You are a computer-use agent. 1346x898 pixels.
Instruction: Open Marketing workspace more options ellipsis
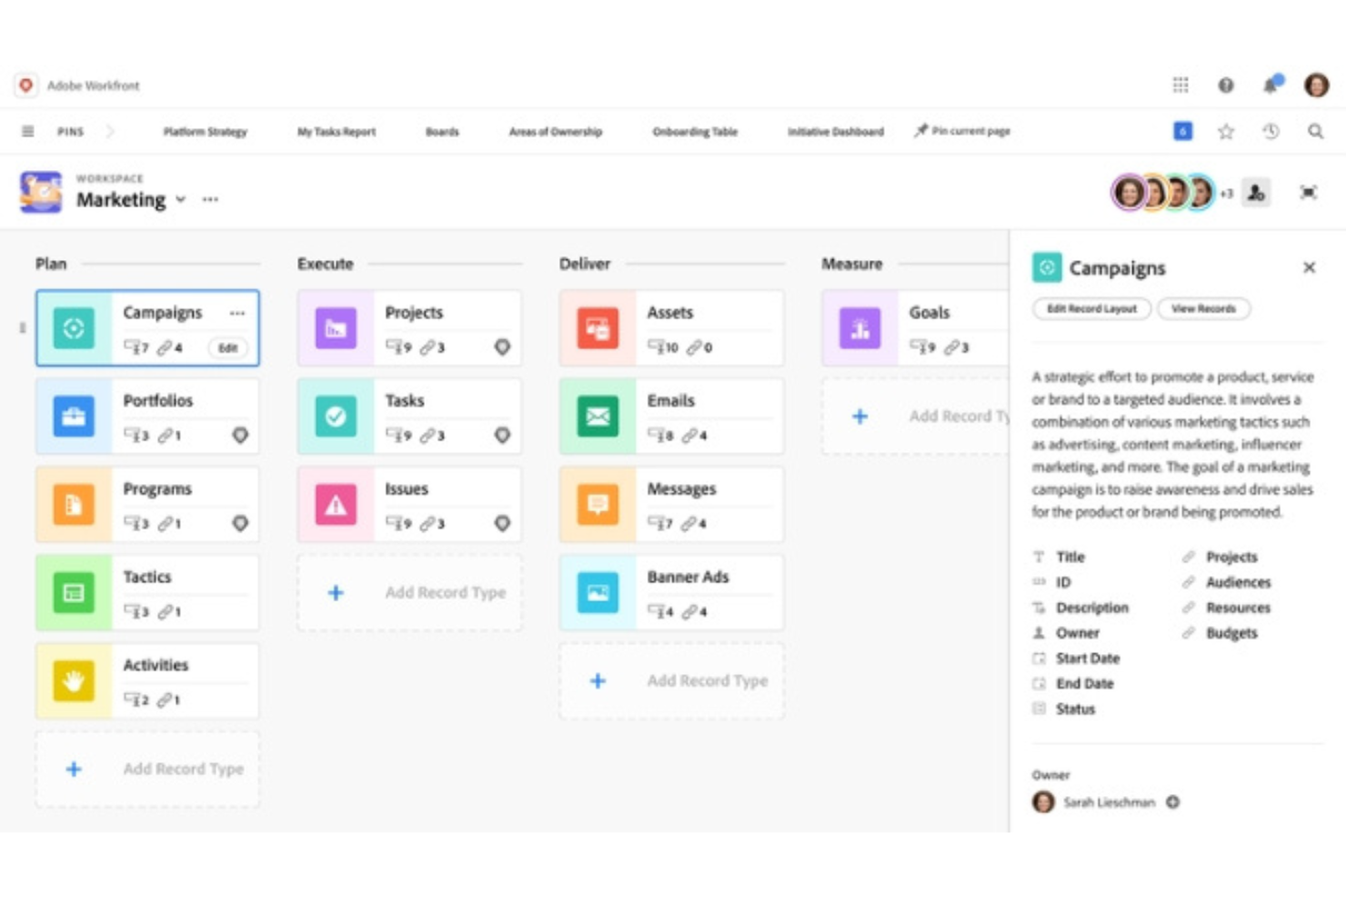210,199
